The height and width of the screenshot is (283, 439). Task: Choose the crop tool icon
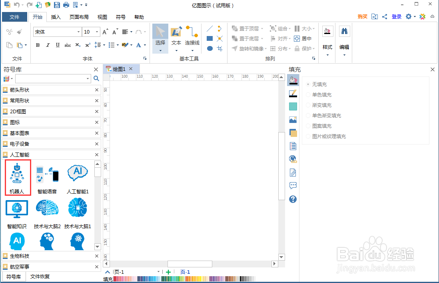pyautogui.click(x=220, y=48)
